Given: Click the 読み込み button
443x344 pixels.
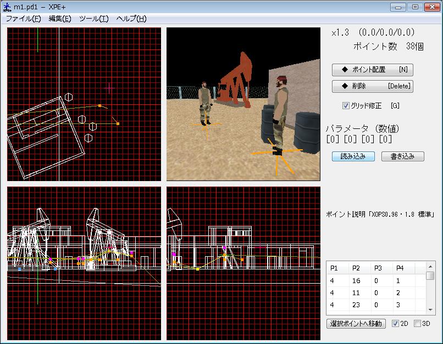Looking at the screenshot, I should point(353,156).
